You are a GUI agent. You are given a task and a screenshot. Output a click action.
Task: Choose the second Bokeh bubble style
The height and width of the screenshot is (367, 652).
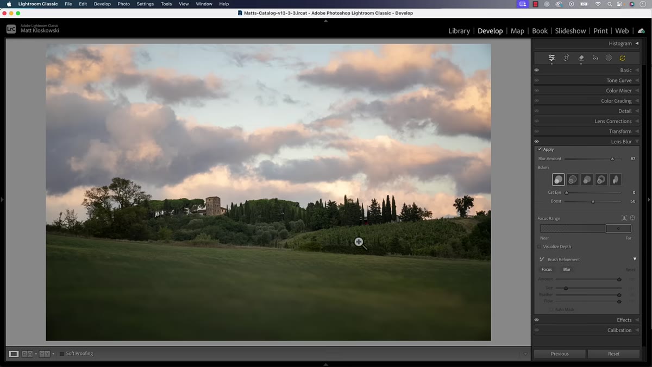click(x=573, y=180)
